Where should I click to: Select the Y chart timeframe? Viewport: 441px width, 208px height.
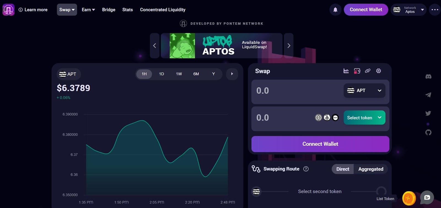click(x=213, y=74)
